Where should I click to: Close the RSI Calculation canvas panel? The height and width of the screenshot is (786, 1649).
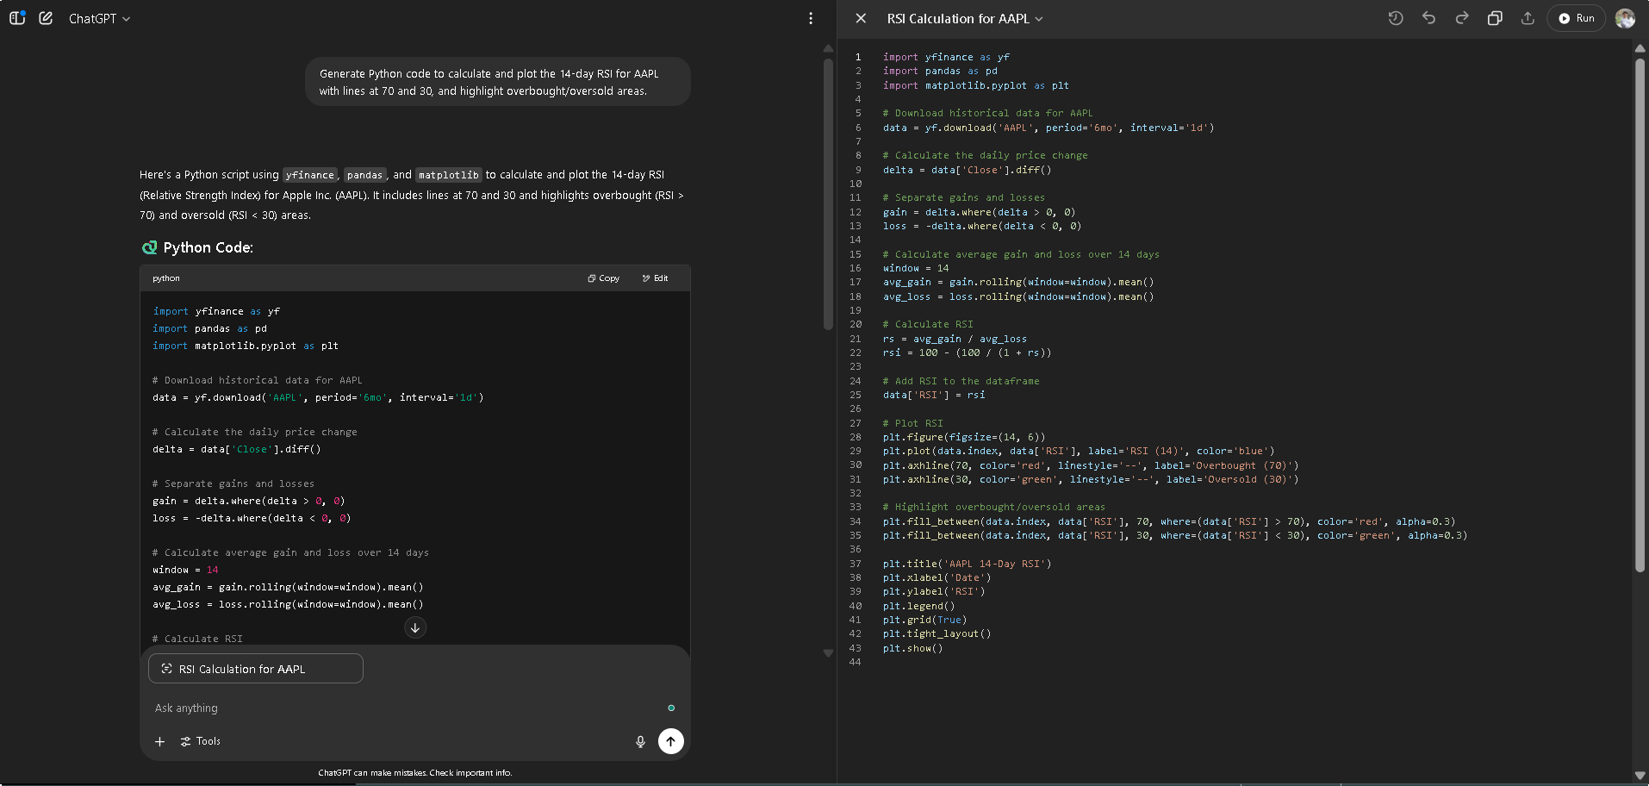click(x=861, y=18)
